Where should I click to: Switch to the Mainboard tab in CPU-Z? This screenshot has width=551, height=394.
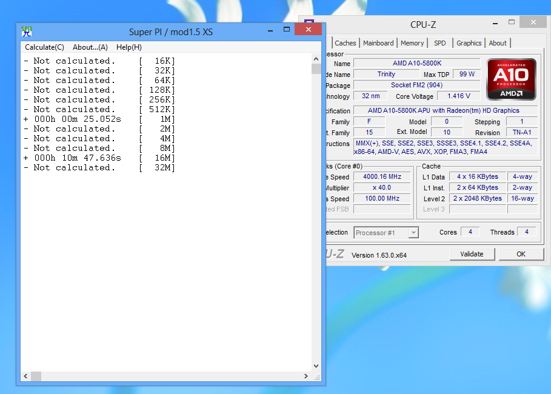coord(378,43)
